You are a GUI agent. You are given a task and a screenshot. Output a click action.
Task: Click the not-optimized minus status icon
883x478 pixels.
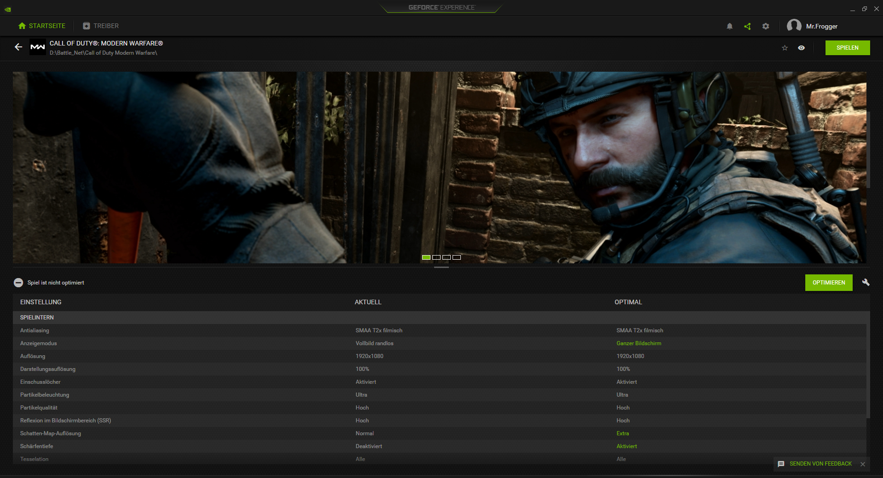18,283
